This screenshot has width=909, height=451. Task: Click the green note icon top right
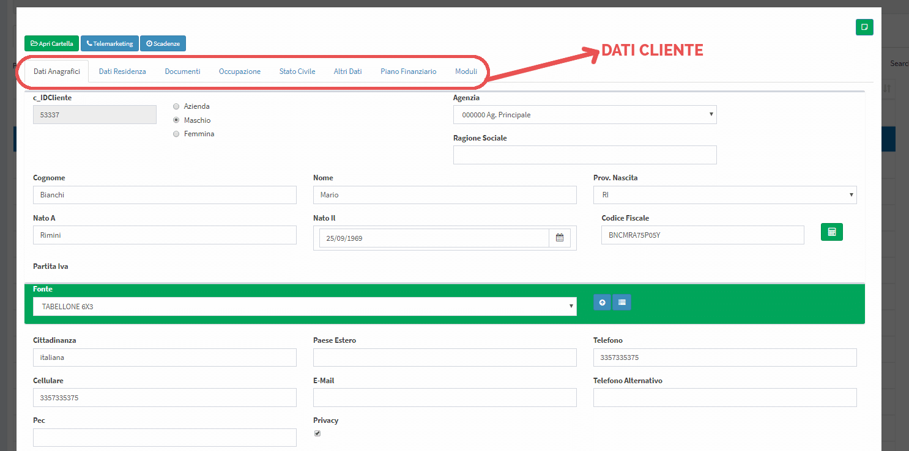(x=864, y=27)
